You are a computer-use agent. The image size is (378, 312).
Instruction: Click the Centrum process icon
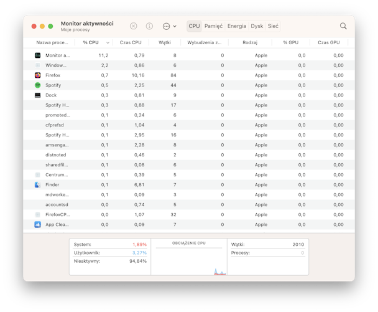click(x=37, y=174)
